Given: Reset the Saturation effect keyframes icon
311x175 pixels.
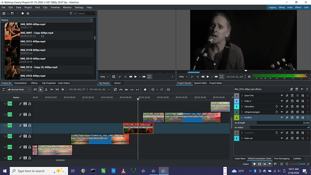Looking at the screenshot, I should pos(276,106).
